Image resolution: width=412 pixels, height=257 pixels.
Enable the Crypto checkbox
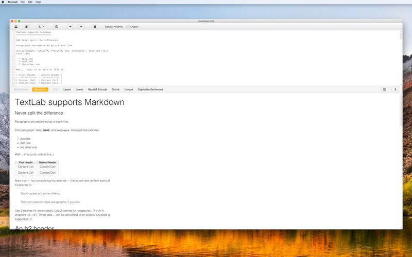click(128, 27)
